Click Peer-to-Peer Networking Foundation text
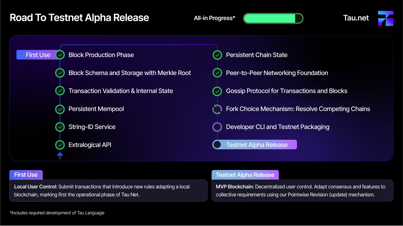This screenshot has width=403, height=226. [x=277, y=73]
